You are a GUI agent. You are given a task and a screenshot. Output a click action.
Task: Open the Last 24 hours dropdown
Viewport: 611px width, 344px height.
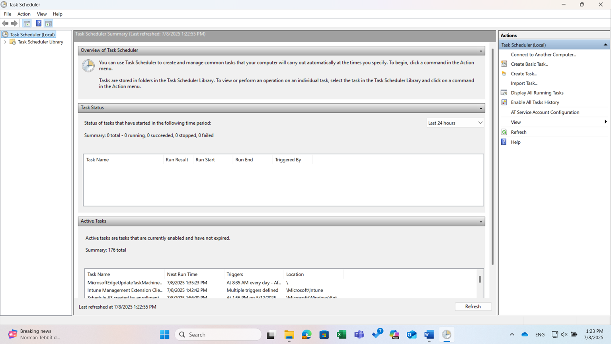[x=455, y=123]
